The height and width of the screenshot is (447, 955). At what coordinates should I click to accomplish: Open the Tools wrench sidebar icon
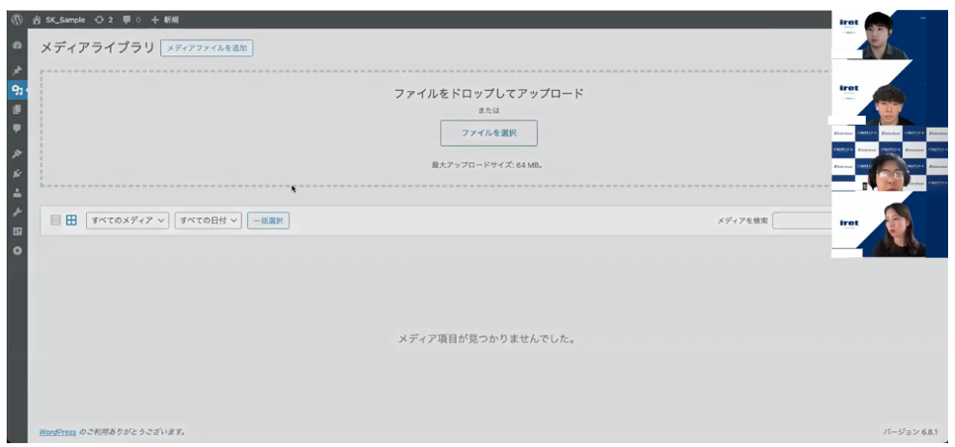point(17,212)
